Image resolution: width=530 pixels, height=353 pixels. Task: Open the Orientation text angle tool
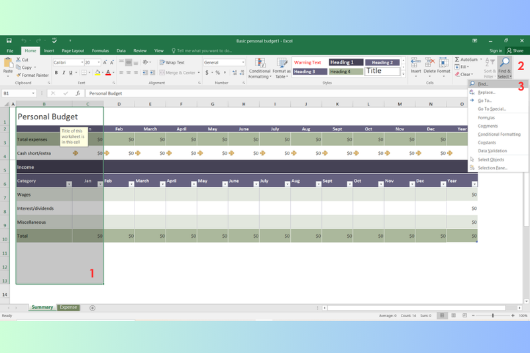[146, 62]
